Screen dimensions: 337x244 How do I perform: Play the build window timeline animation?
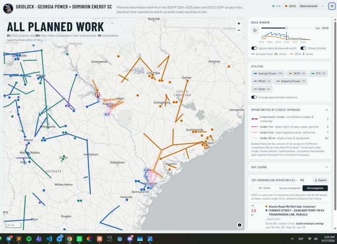[x=255, y=30]
